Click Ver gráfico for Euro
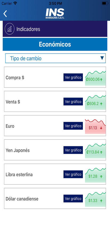 point(73,126)
